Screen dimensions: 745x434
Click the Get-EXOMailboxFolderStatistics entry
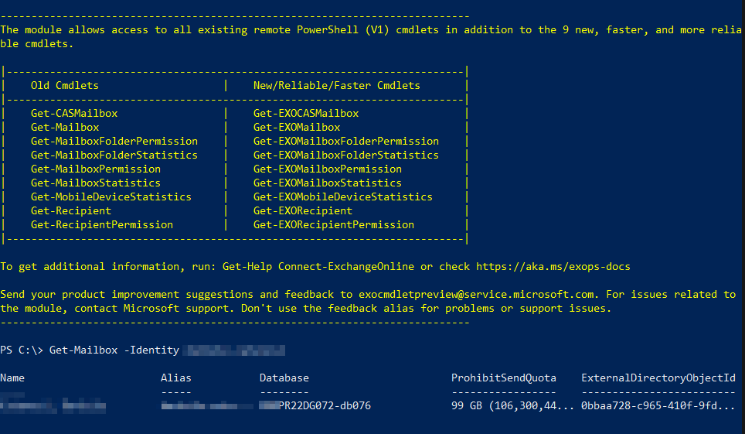pos(346,155)
